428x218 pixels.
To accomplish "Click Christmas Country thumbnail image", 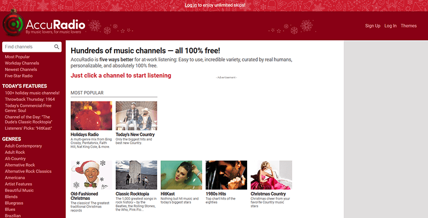I will [271, 175].
